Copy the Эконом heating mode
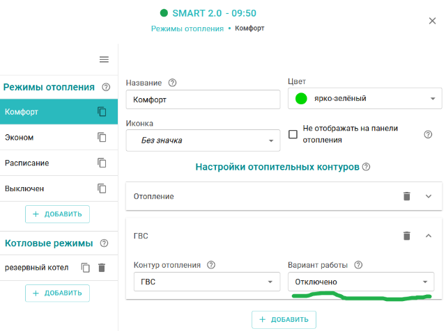 pos(102,137)
